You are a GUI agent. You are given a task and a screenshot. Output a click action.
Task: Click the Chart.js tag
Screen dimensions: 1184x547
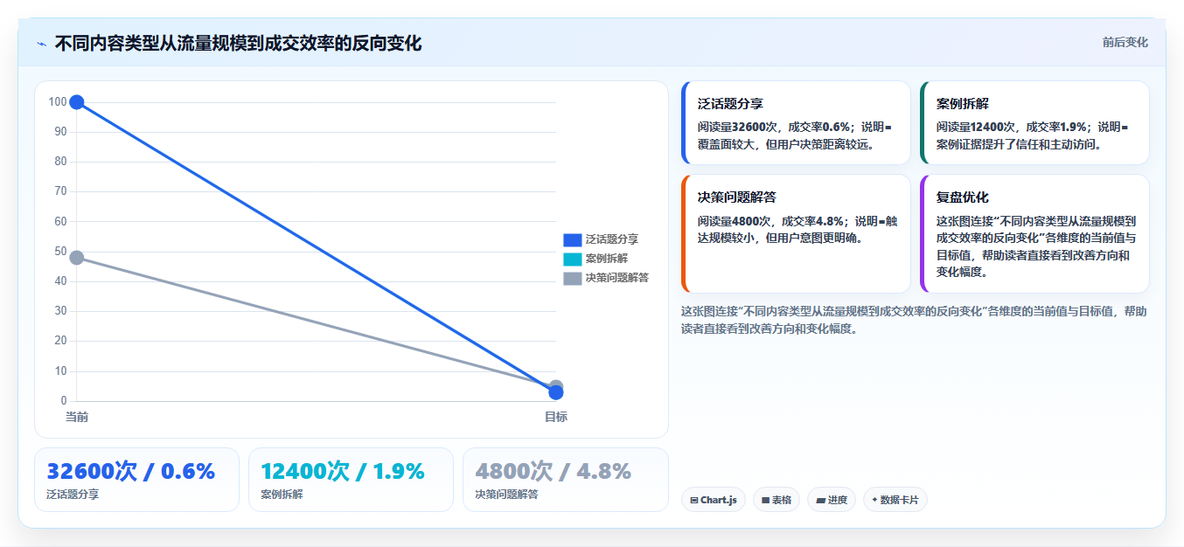tap(714, 500)
